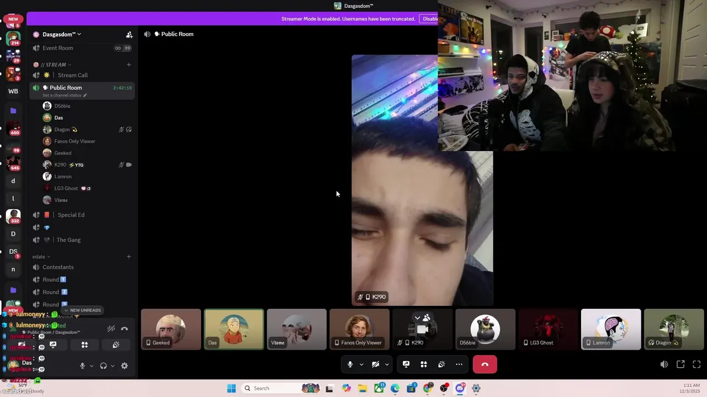Add channel to STREAM category

(x=129, y=65)
